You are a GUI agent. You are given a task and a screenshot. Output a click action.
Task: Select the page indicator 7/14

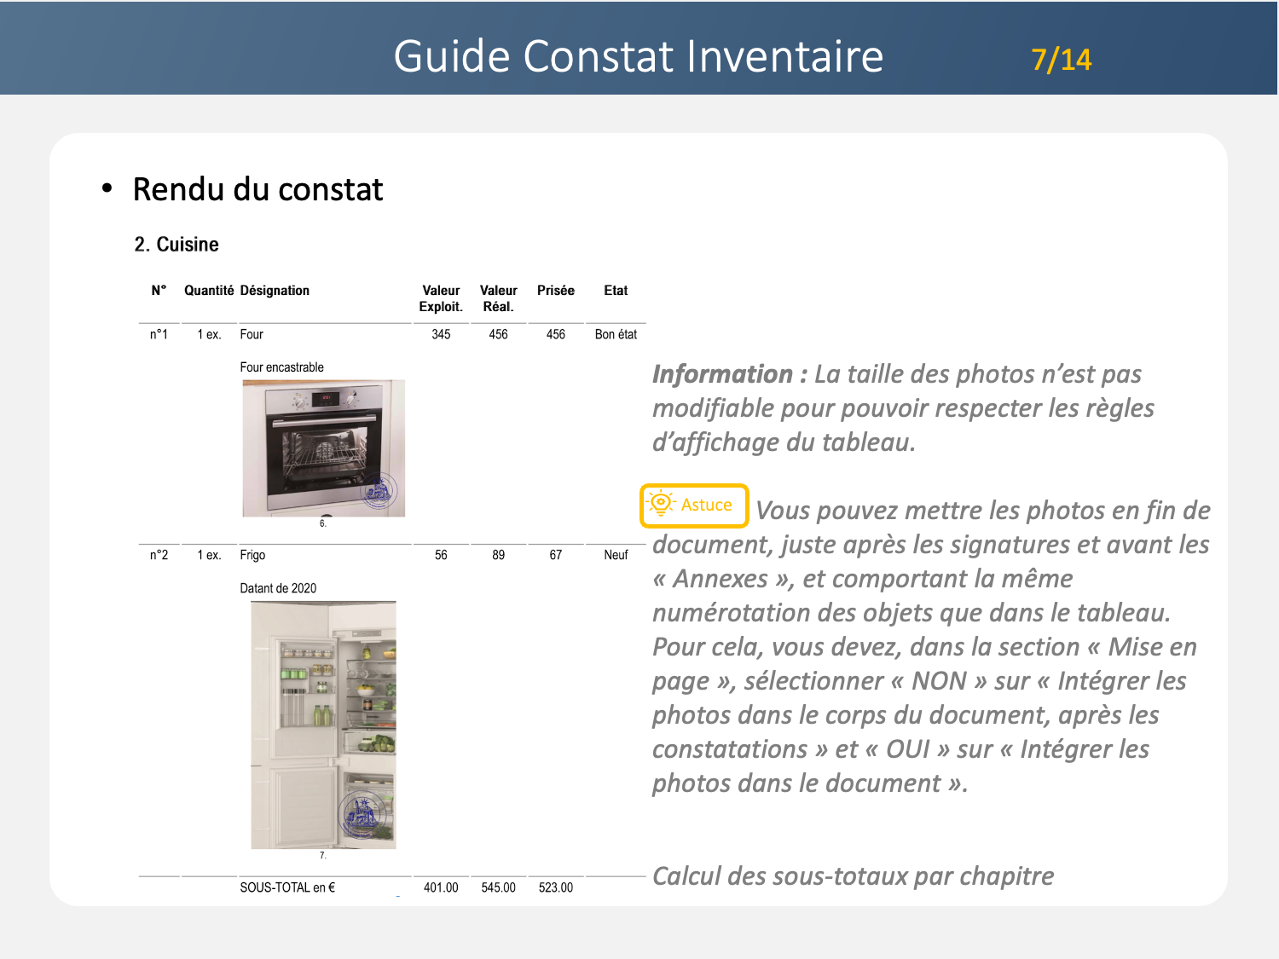pyautogui.click(x=1061, y=60)
